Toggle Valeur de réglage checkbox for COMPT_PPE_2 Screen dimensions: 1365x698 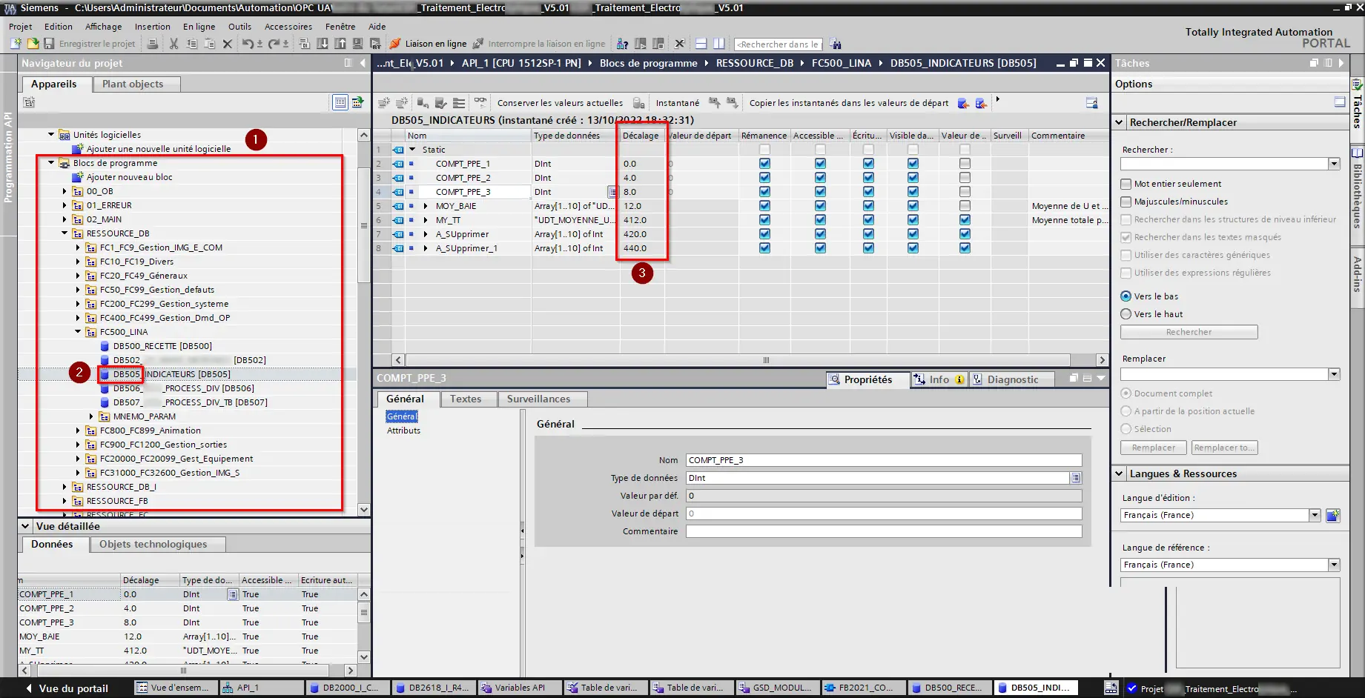pyautogui.click(x=965, y=178)
